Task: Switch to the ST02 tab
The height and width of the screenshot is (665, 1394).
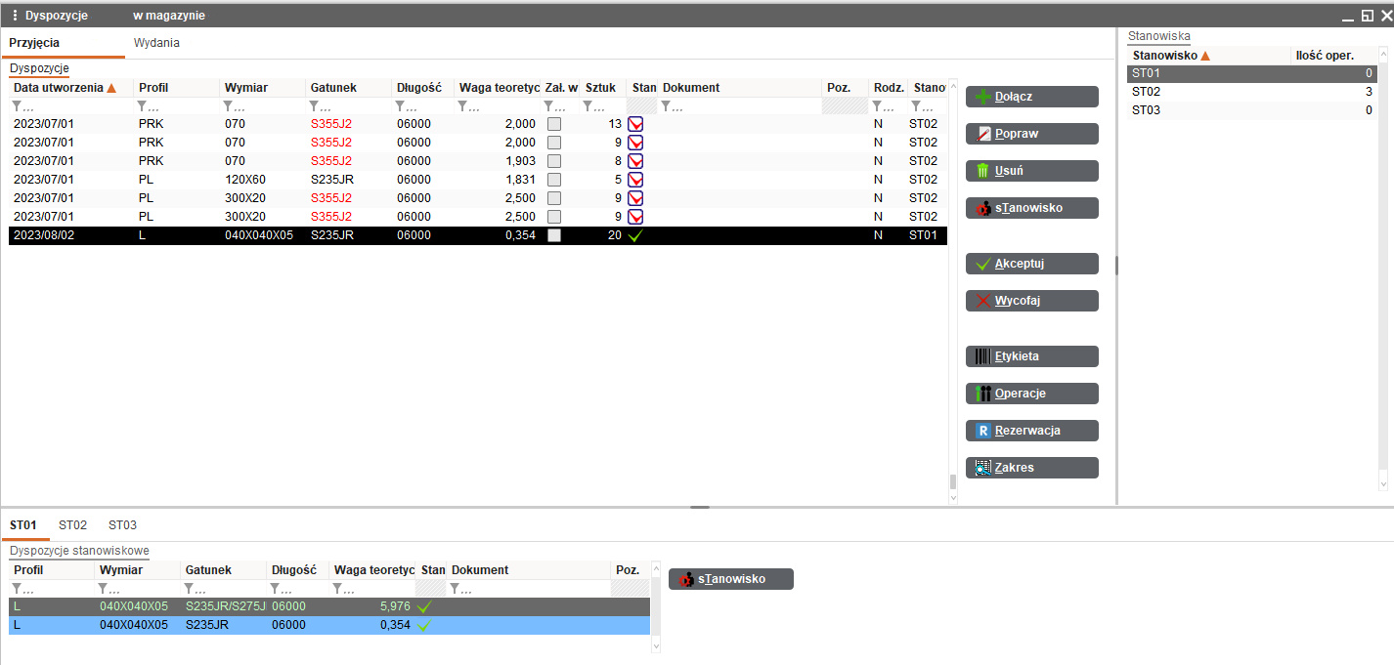Action: point(72,525)
